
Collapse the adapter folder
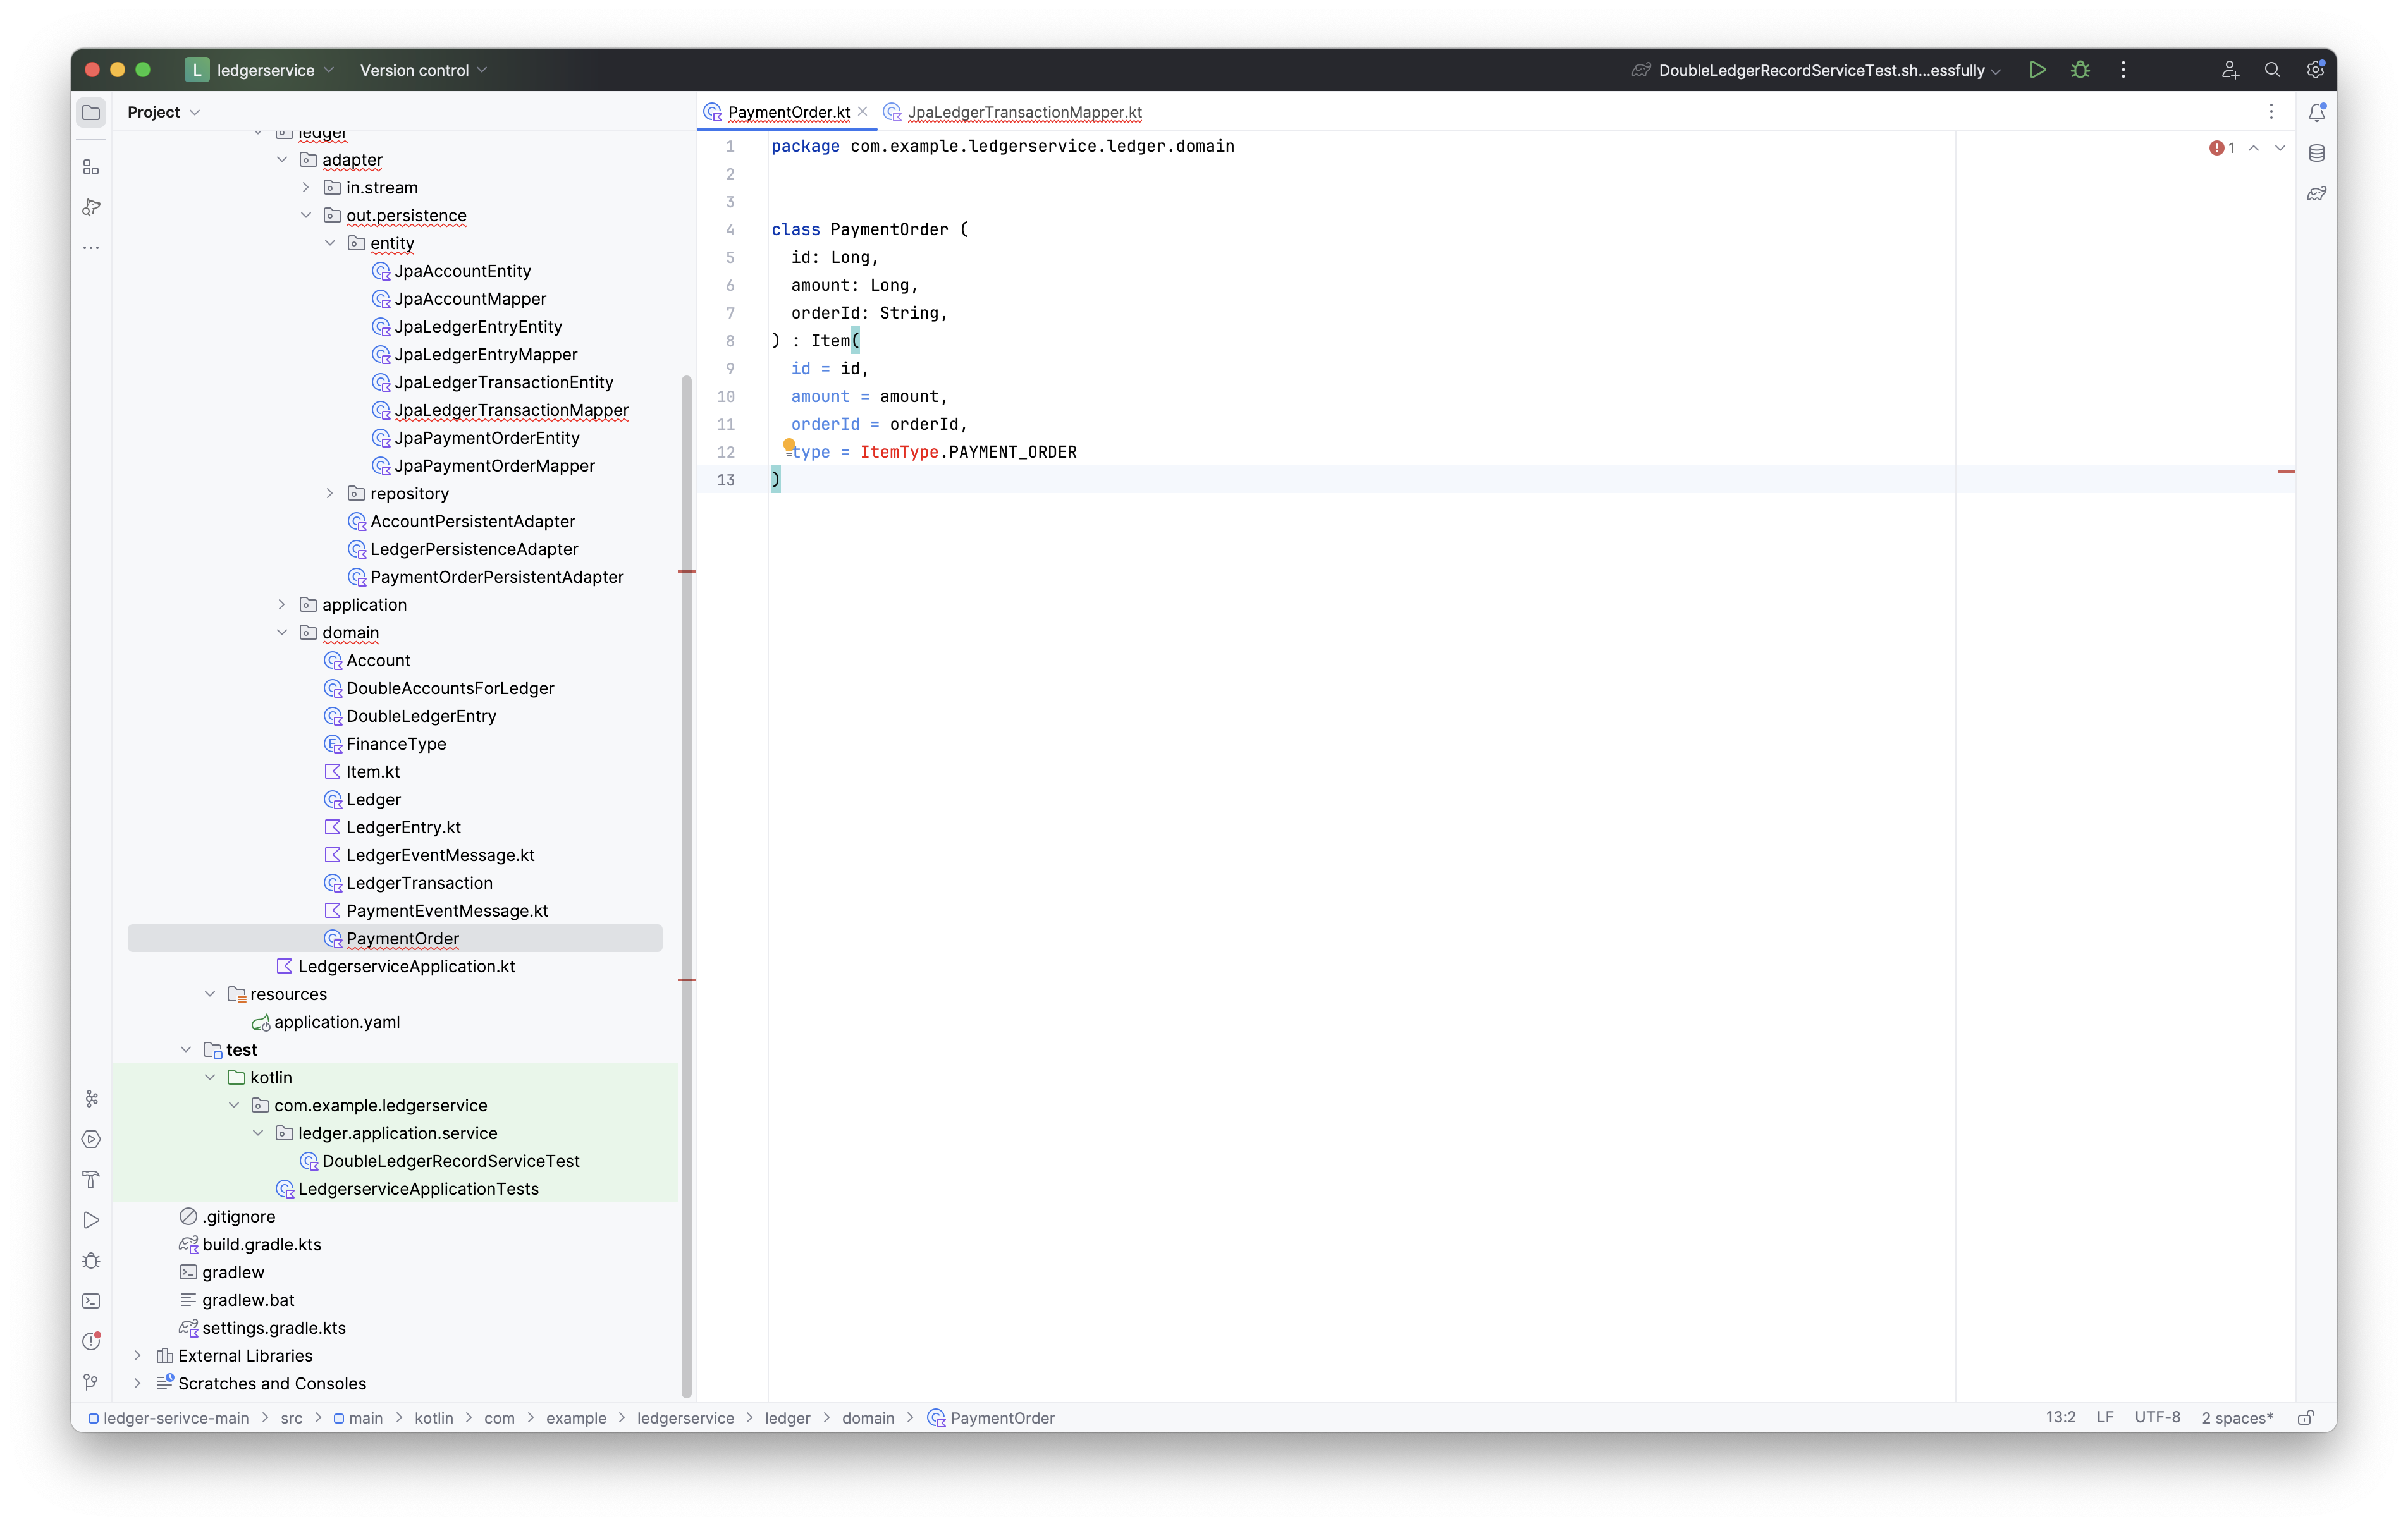coord(282,160)
